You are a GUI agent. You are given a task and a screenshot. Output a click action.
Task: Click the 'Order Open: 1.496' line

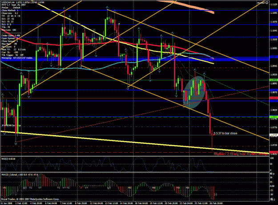click(11, 35)
